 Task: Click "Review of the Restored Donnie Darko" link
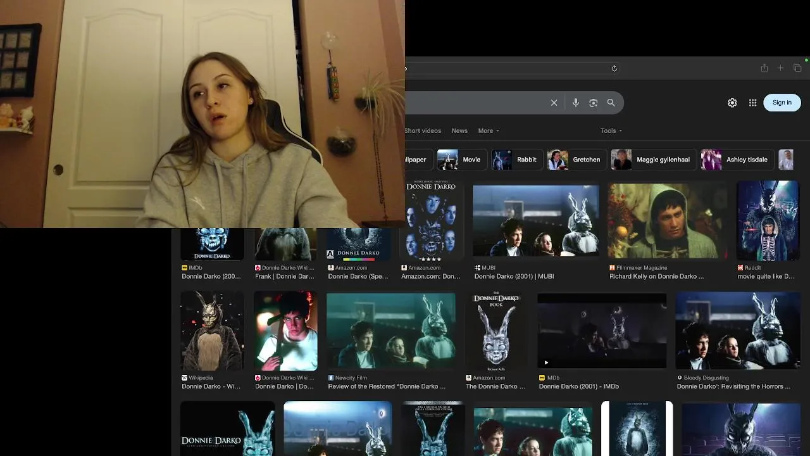(387, 386)
